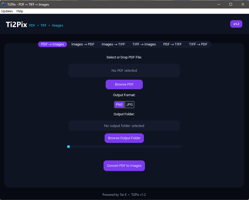Click the conversion progress bar track
This screenshot has height=200, width=249.
click(124, 147)
